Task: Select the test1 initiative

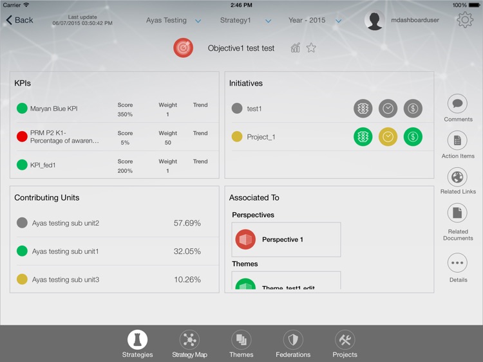Action: 332,109
